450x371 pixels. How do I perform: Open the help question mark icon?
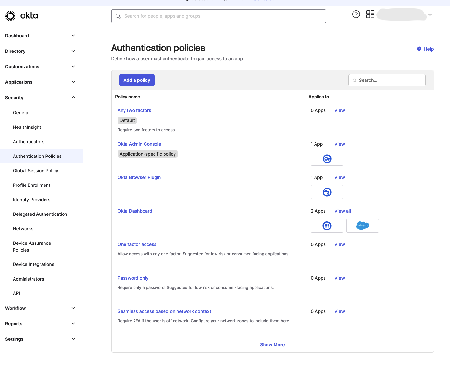(356, 14)
